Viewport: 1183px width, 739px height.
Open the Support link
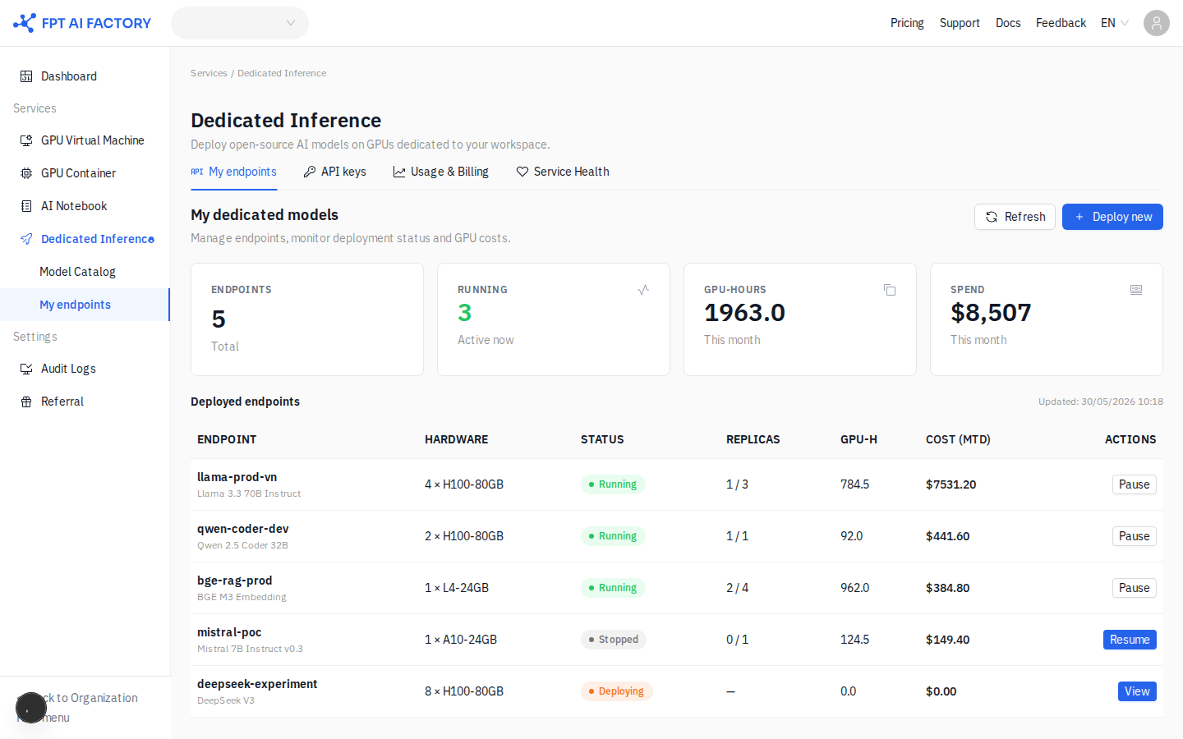click(960, 23)
